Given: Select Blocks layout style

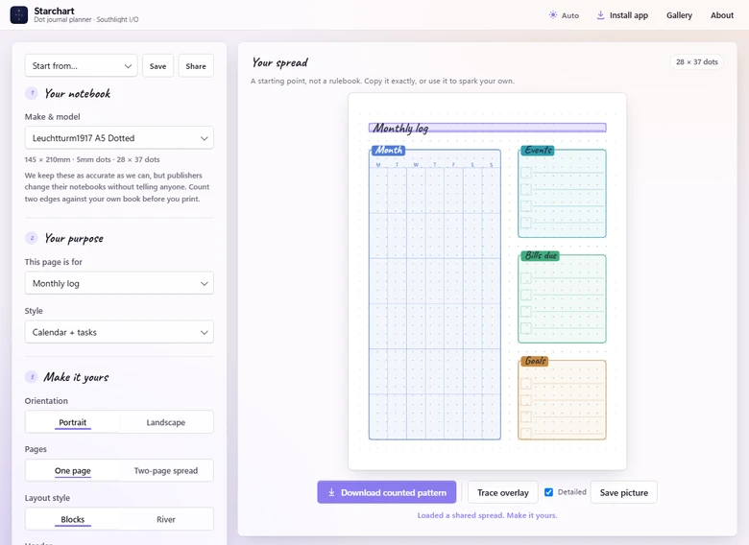Looking at the screenshot, I should coord(73,519).
